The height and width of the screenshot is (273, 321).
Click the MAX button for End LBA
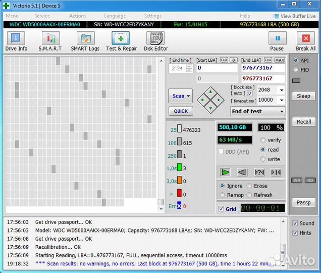[280, 60]
